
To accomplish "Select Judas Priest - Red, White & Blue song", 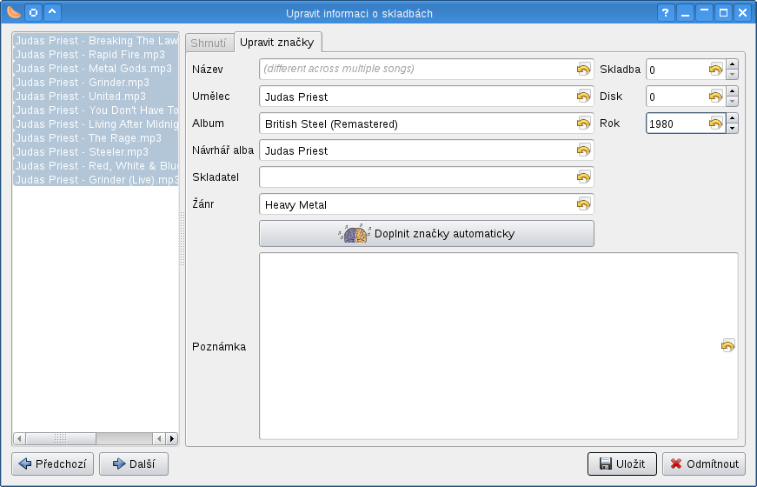I will pyautogui.click(x=96, y=166).
